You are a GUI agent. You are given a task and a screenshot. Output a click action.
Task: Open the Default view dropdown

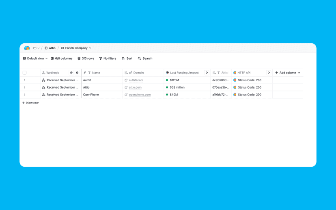[x=35, y=58]
